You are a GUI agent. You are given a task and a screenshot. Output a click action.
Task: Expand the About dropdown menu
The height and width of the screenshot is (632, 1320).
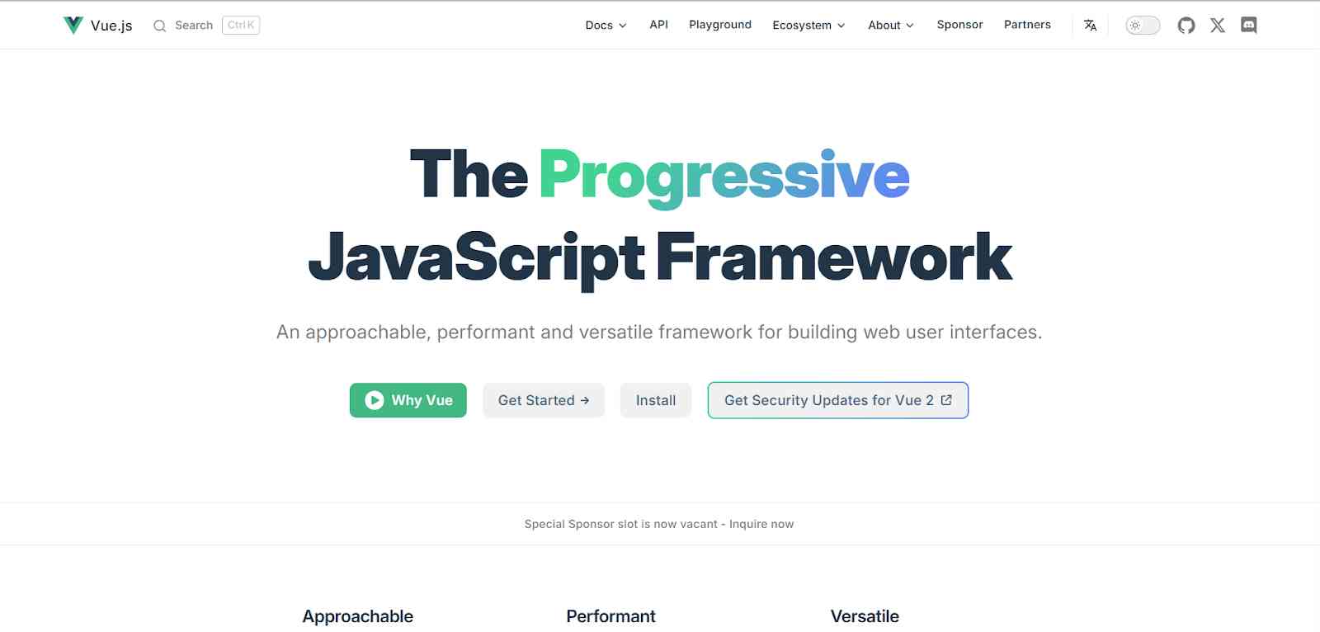[891, 26]
